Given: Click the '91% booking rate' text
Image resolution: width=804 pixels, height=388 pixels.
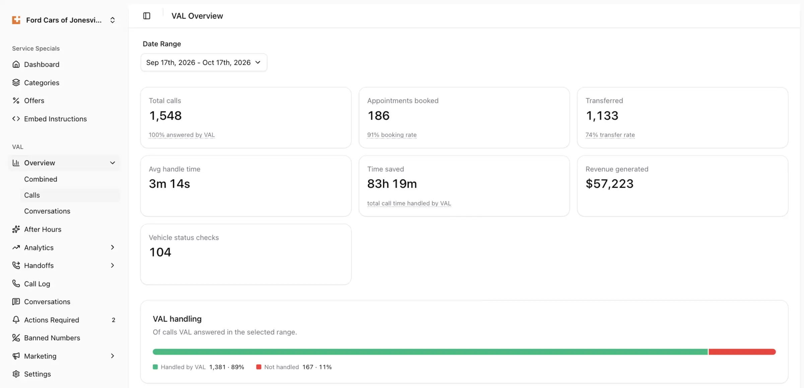Looking at the screenshot, I should click(x=392, y=135).
